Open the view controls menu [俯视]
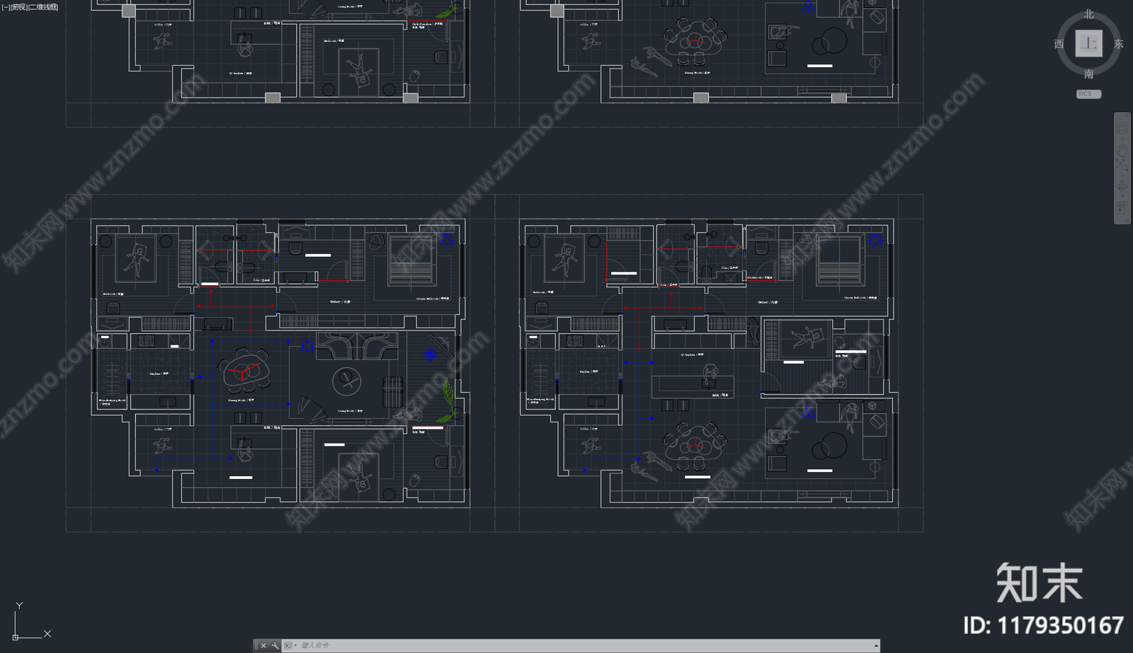 click(x=18, y=7)
